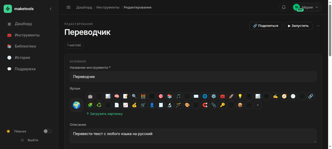Choose the green recycle emoji
The image size is (332, 149).
(99, 105)
